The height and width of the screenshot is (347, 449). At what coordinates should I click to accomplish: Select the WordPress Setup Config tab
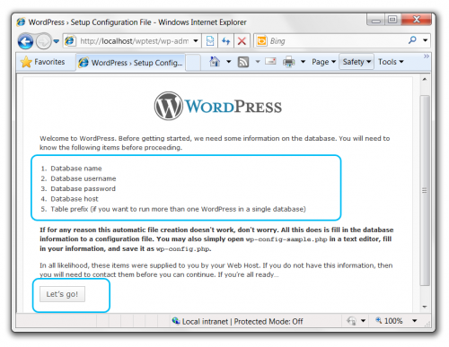coord(130,63)
